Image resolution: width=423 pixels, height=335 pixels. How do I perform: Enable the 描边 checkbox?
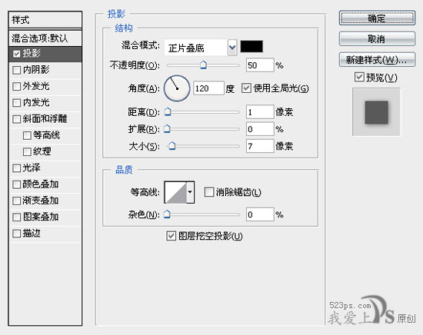(x=16, y=234)
